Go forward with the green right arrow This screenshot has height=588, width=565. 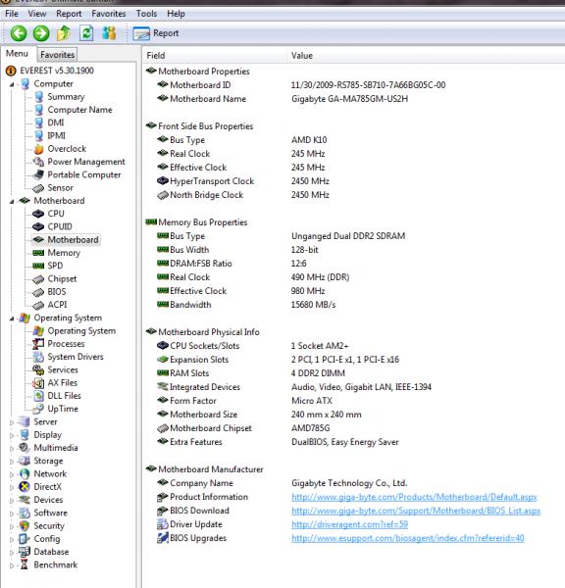click(41, 33)
